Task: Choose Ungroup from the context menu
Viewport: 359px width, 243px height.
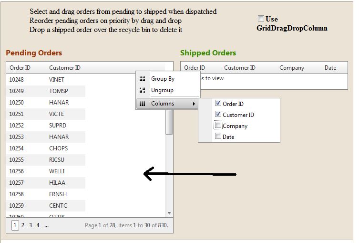Action: pyautogui.click(x=162, y=90)
